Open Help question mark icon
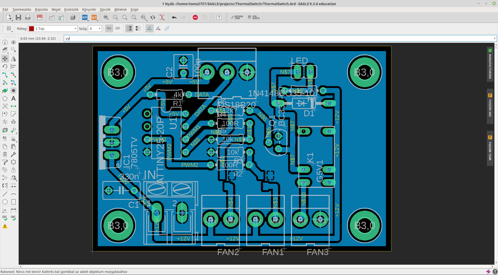The image size is (498, 275). 219,17
